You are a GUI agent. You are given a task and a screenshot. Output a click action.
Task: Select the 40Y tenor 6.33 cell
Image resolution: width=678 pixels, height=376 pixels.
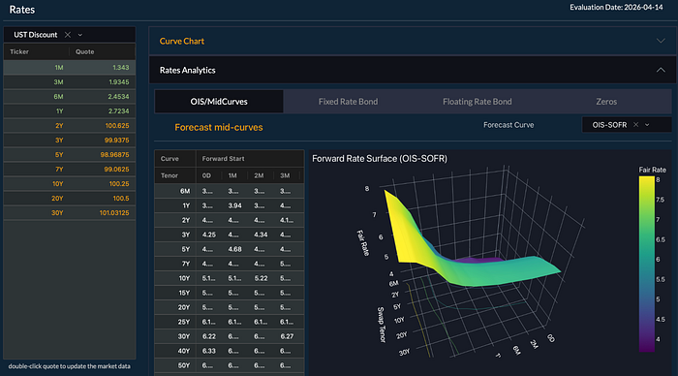tap(209, 351)
